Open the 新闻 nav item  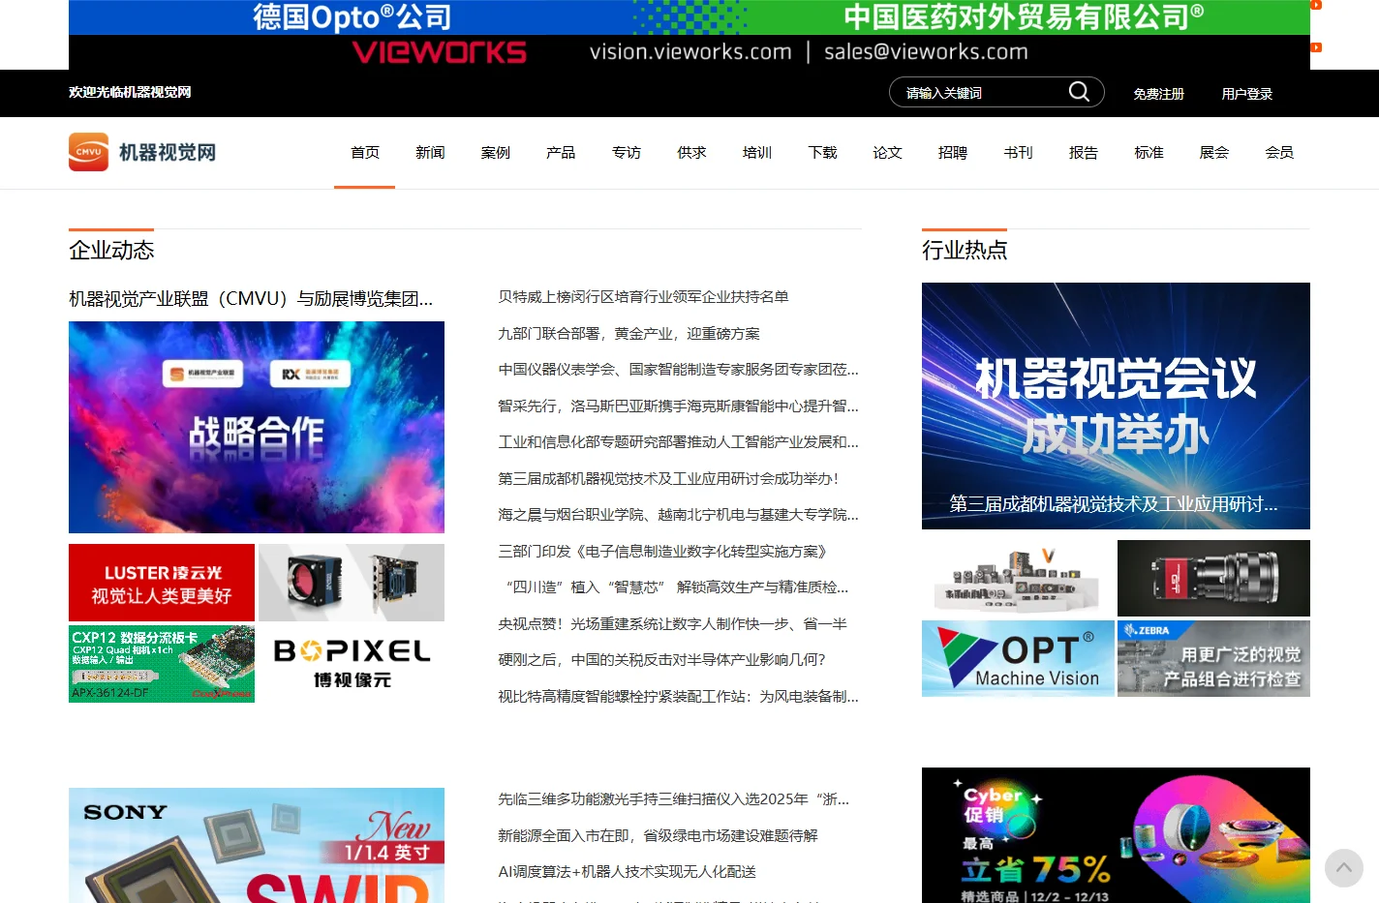point(430,153)
